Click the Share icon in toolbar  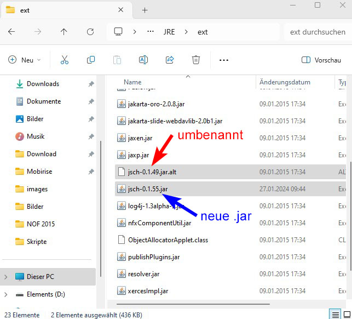click(170, 60)
